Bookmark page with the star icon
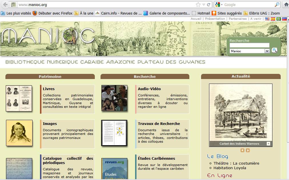 point(198,5)
